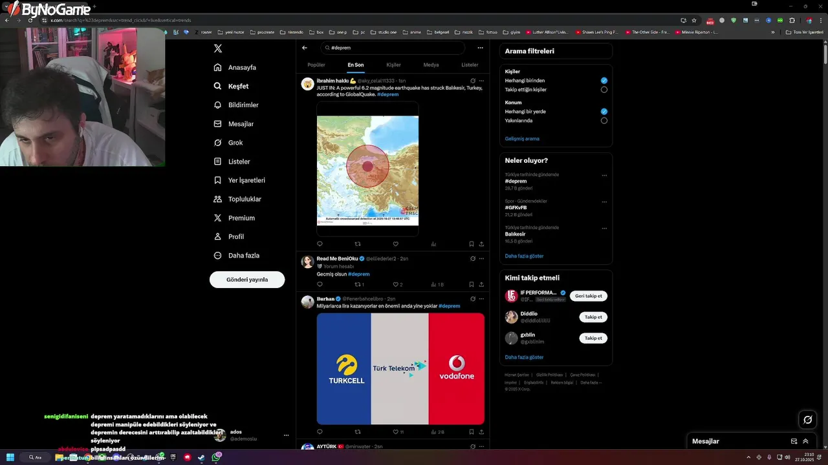The image size is (828, 465).
Task: Reply to ibrahim hakkı earthquake post
Action: click(320, 244)
